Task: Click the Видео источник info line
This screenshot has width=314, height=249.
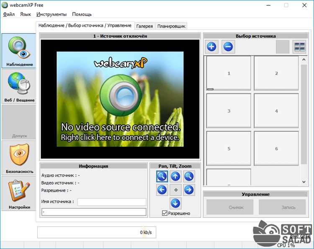Action: 60,183
